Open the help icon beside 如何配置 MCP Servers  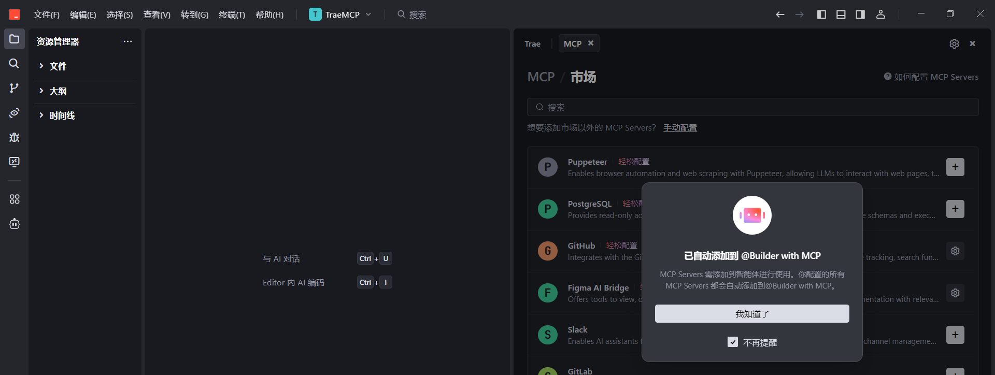(x=888, y=76)
